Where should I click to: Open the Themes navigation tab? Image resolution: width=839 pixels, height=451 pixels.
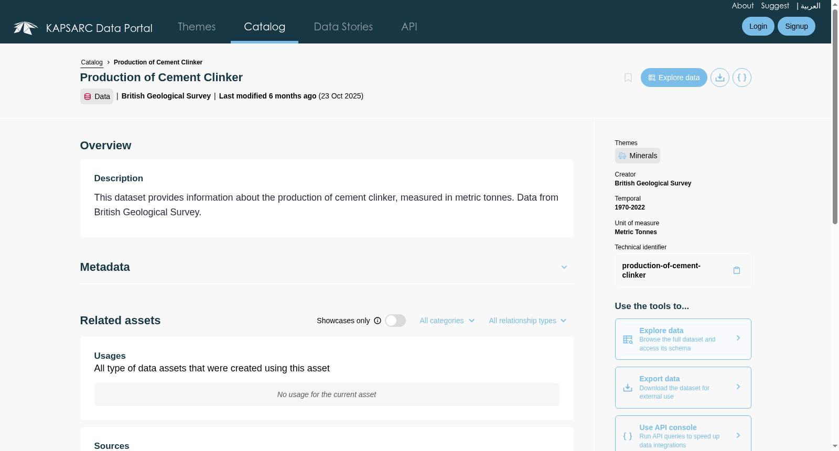(197, 27)
